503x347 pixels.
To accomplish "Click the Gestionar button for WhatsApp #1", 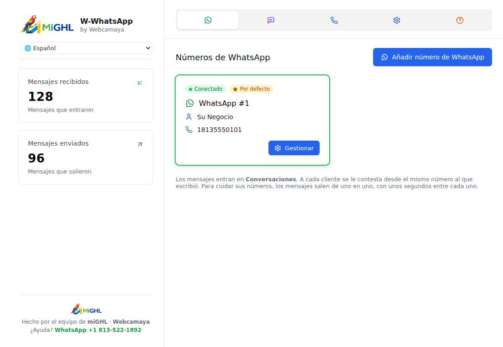I will point(294,148).
